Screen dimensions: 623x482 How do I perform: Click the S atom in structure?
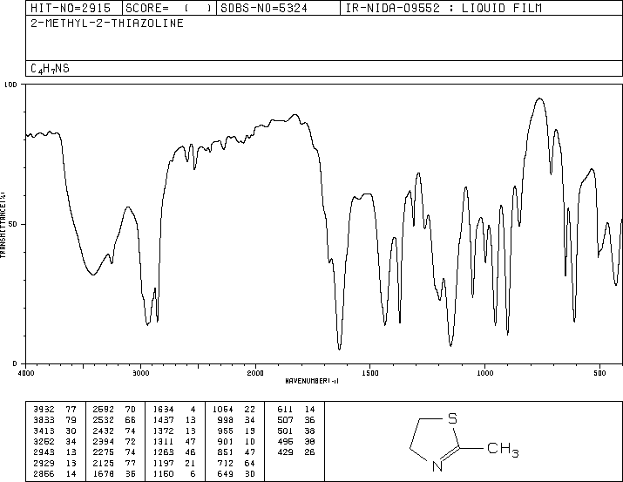tap(452, 418)
